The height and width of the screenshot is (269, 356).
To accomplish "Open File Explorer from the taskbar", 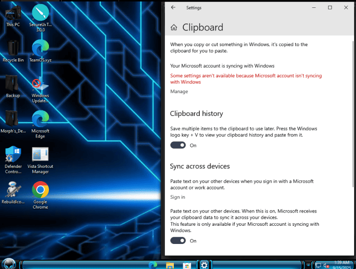I will (170, 265).
